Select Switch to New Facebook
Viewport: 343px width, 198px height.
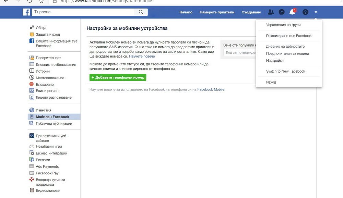(285, 71)
